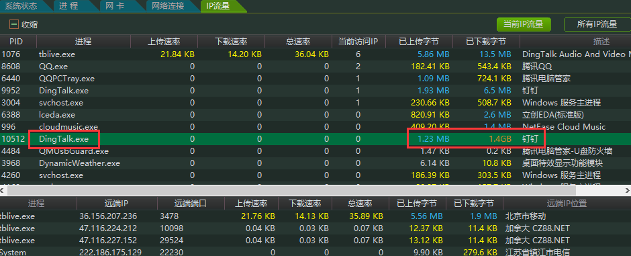Select the QQ.exe process row
This screenshot has width=631, height=256.
[x=315, y=67]
